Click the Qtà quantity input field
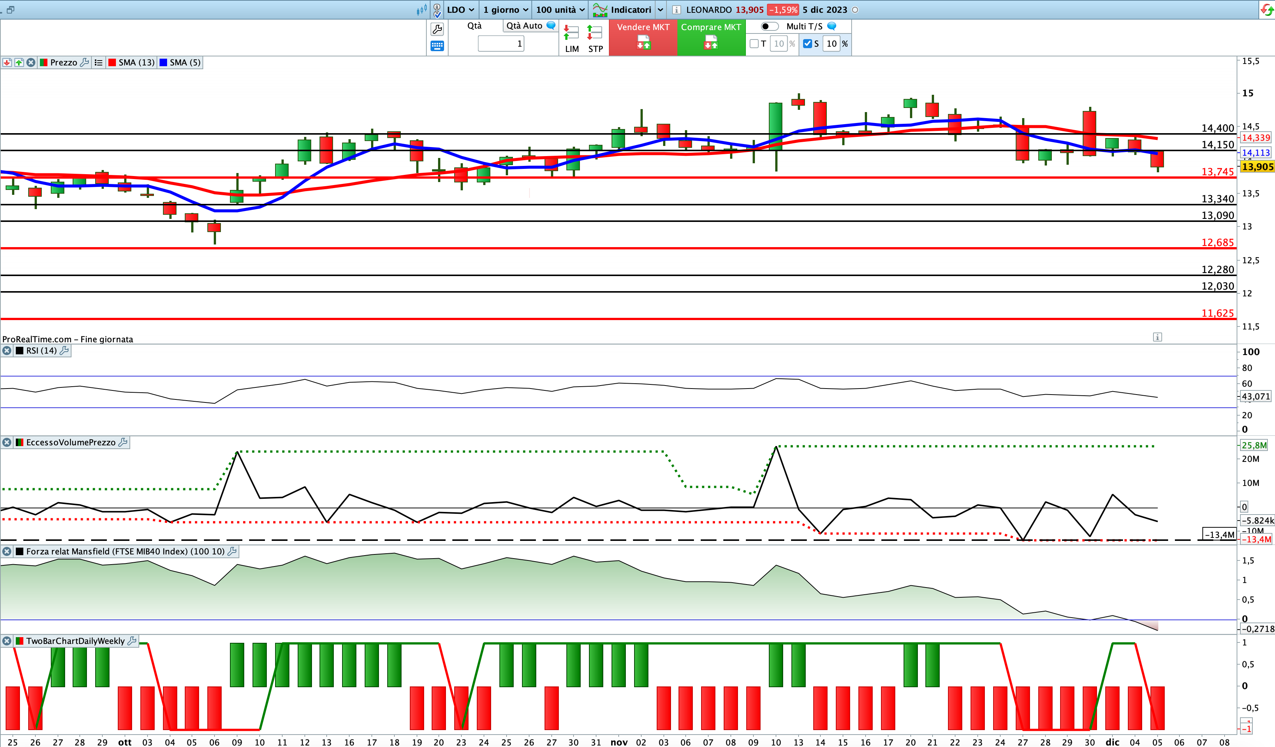Viewport: 1275px width, 747px height. coord(501,44)
